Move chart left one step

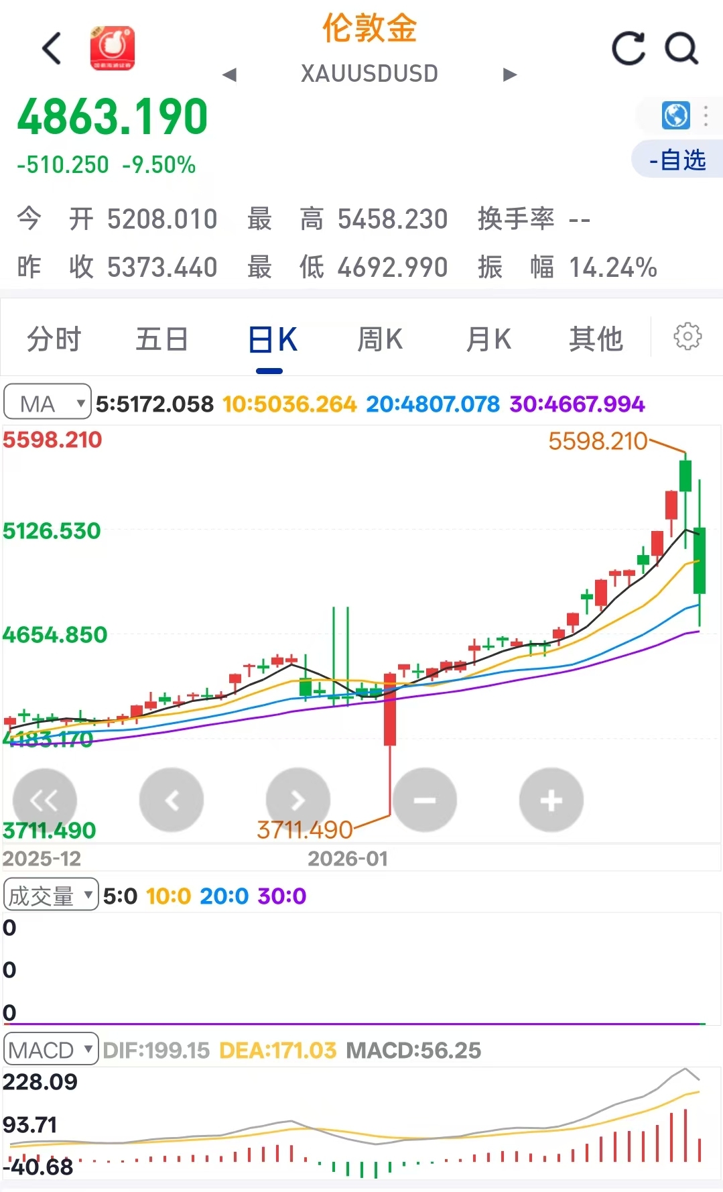coord(172,800)
